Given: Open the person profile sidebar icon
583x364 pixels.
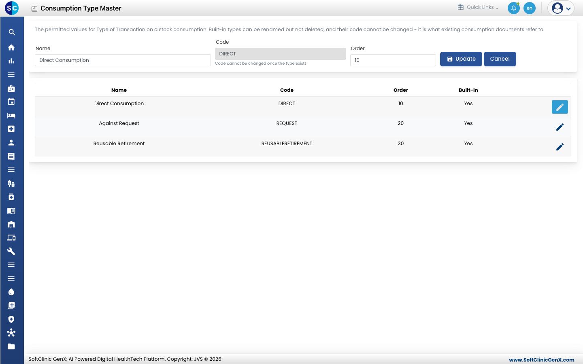Looking at the screenshot, I should coord(11,142).
